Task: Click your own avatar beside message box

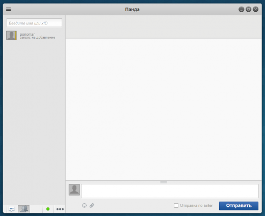Action: tap(74, 190)
